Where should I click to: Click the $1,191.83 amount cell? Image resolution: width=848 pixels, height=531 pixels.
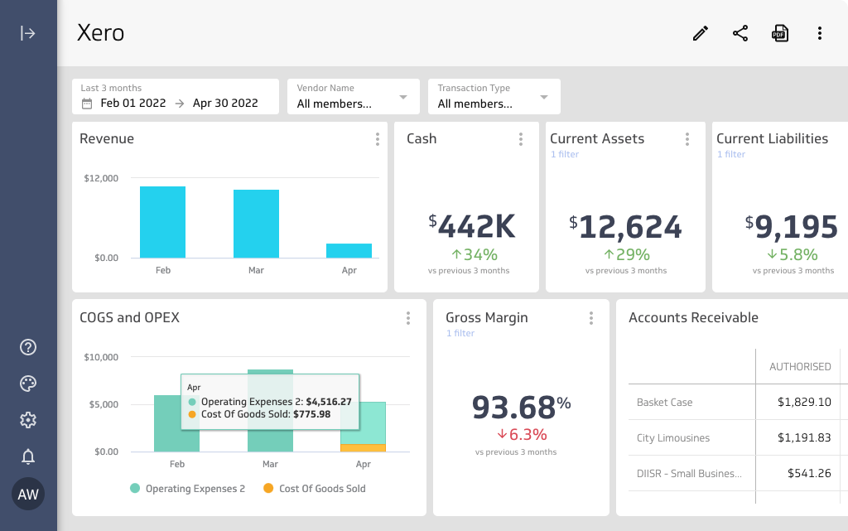pyautogui.click(x=804, y=438)
